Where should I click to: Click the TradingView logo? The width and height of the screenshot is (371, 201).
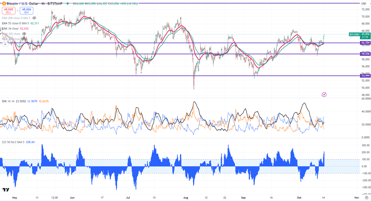(6, 190)
